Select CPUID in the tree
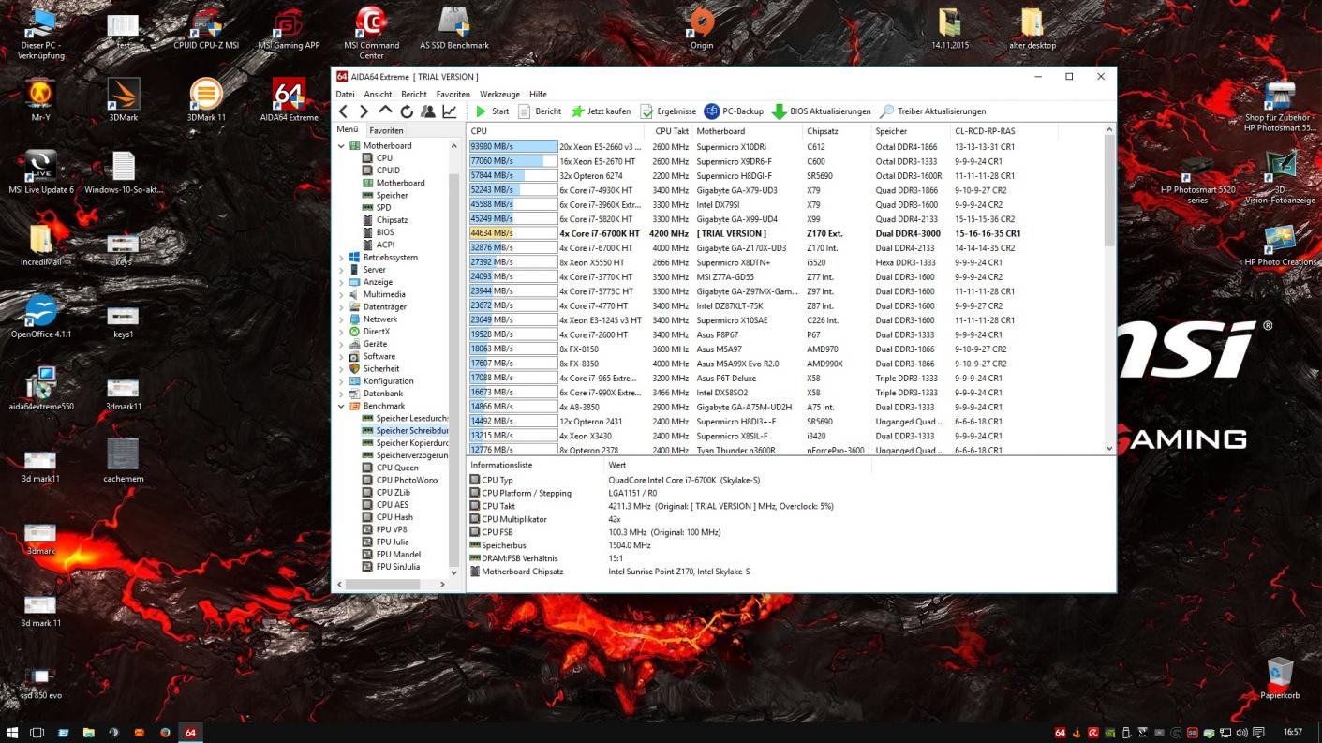This screenshot has height=743, width=1322. click(388, 171)
